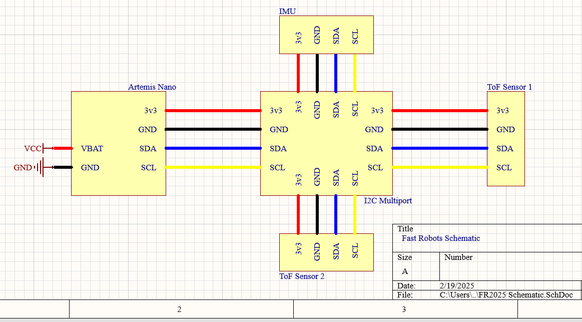Click the Multiport GND pin facing Artemis Nano

click(279, 130)
